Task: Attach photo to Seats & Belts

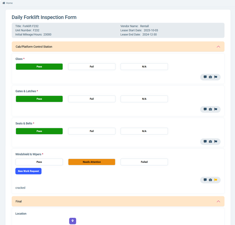Action: click(210, 142)
